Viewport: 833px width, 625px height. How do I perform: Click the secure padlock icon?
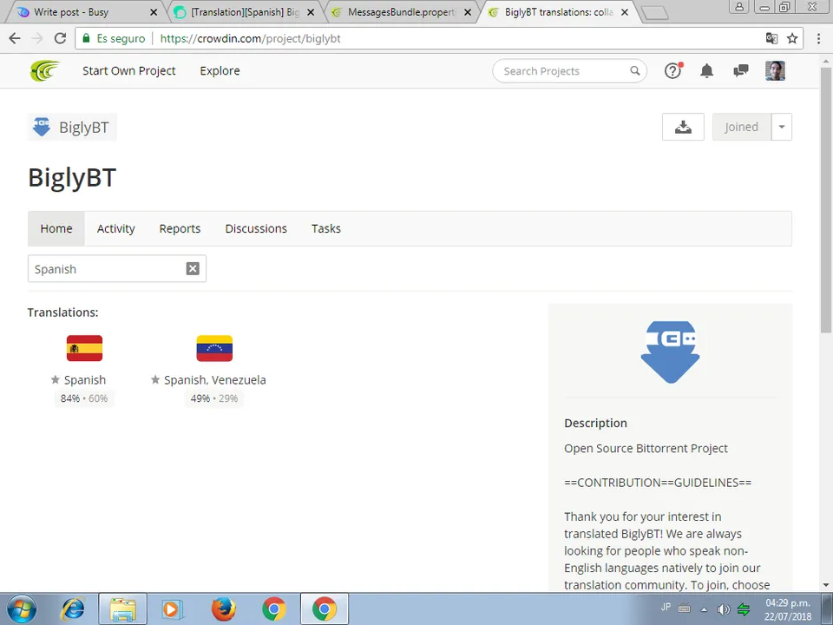tap(87, 38)
